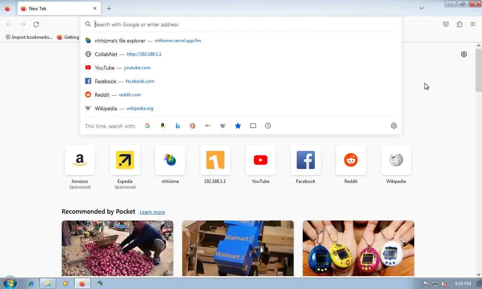
Task: List all tabs dropdown arrow
Action: coord(422,8)
